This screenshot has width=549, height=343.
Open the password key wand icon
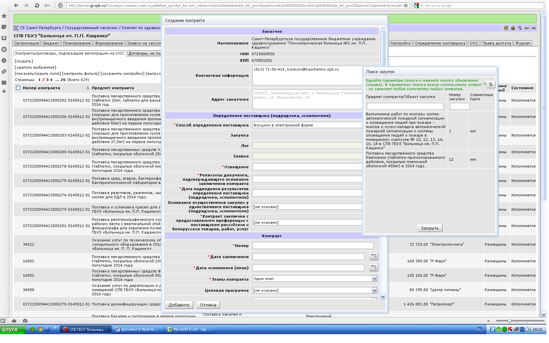tap(47, 5)
